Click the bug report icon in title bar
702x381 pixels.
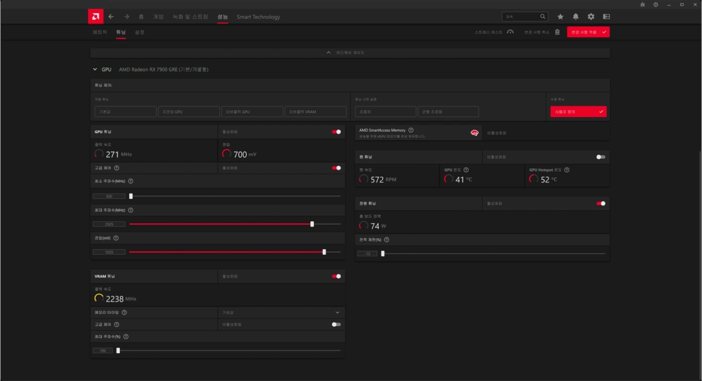coord(643,4)
